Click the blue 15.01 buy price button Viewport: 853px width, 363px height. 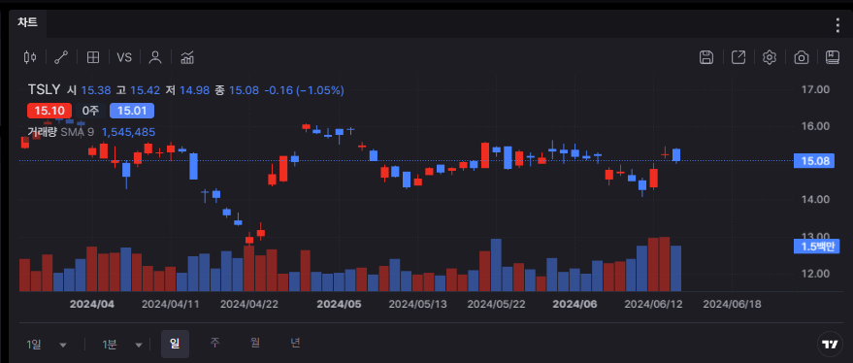point(132,111)
